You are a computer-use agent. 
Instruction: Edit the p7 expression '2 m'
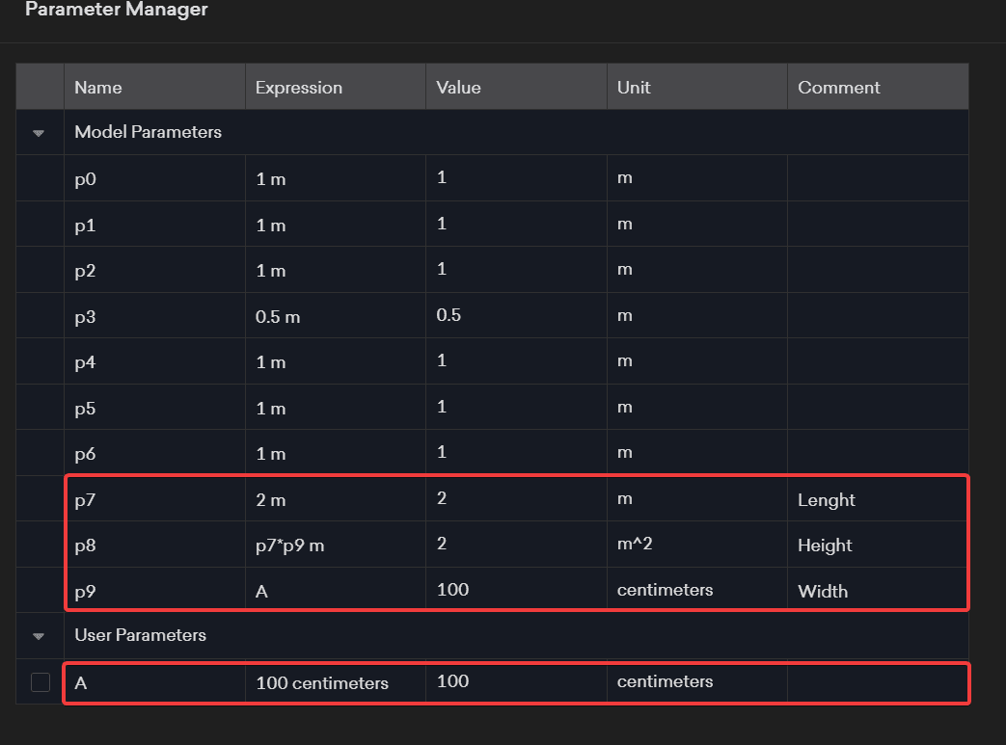pos(271,500)
